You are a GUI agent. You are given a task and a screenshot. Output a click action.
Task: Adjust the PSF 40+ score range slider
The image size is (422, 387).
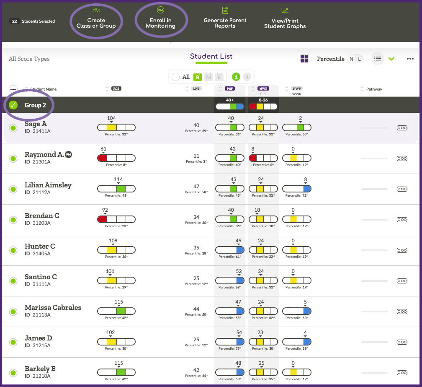(229, 106)
